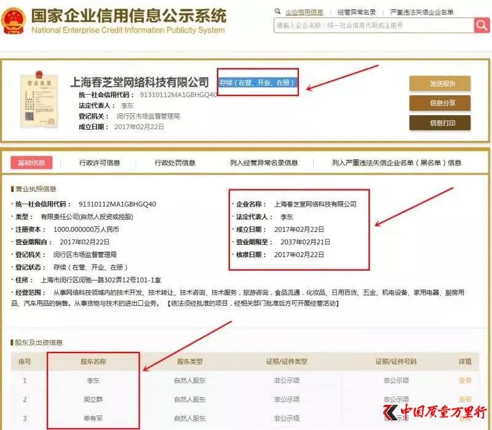The height and width of the screenshot is (430, 492).
Task: Click the 国家企业信用信息公示系统 site title
Action: click(x=129, y=16)
